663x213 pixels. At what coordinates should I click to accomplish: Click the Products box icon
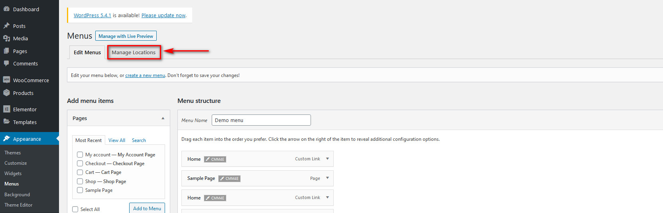(x=6, y=93)
